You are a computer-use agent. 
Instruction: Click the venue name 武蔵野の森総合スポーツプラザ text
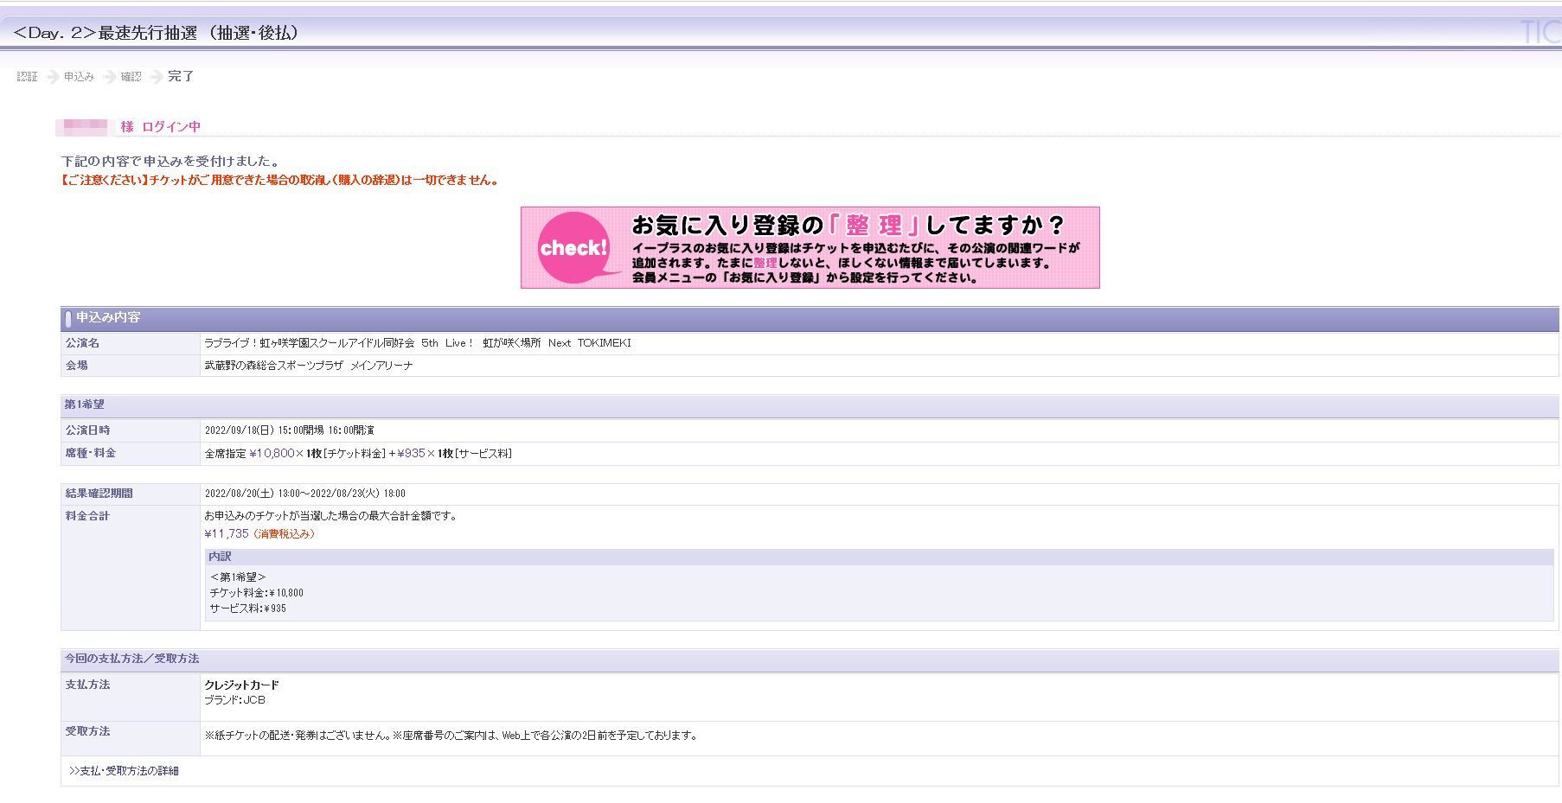(310, 366)
